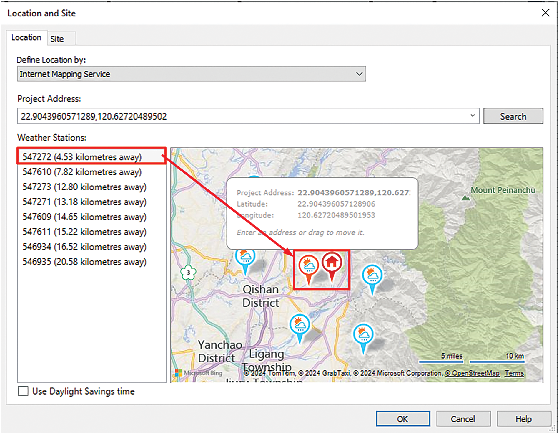Click the red home project location pin

[332, 262]
